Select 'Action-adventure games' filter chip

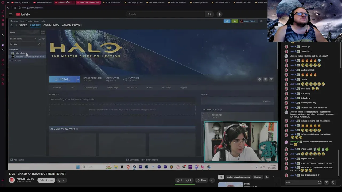click(238, 177)
